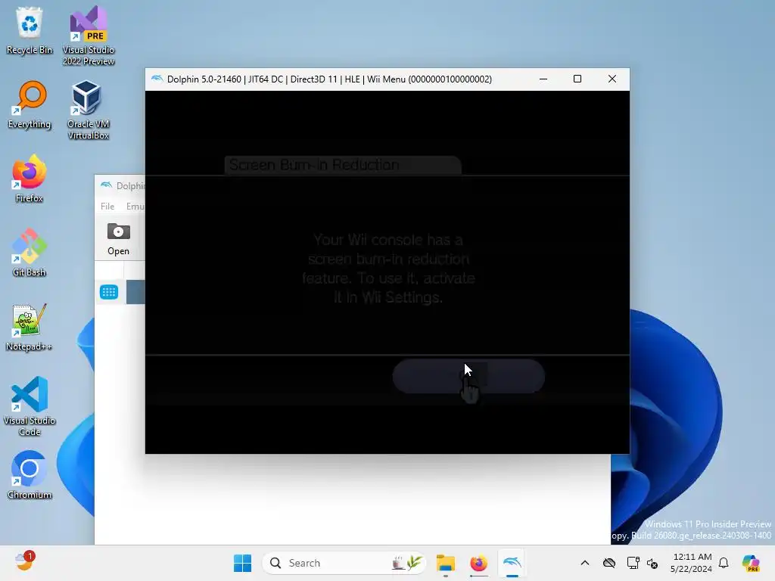Minimize the Dolphin Wii Menu window
Viewport: 775px width, 581px height.
(x=543, y=79)
